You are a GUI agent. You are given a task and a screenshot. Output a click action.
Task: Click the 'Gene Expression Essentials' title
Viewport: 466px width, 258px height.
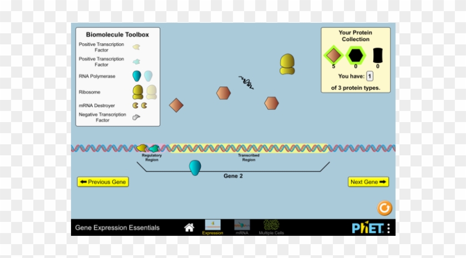click(x=117, y=227)
